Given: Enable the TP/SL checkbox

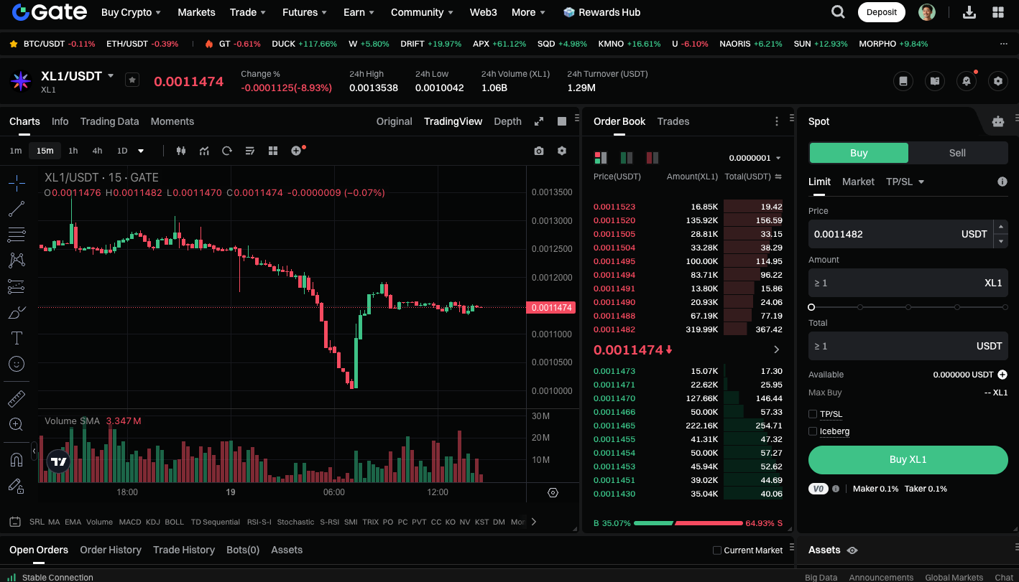Looking at the screenshot, I should pos(813,414).
